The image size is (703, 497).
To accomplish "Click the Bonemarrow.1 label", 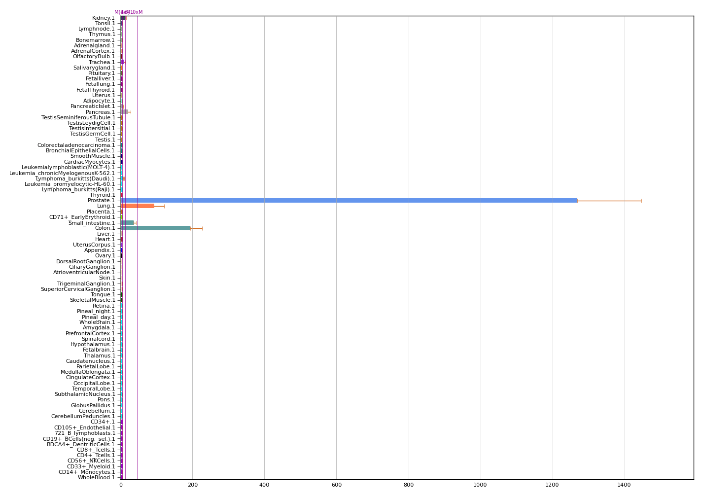I will coord(95,40).
